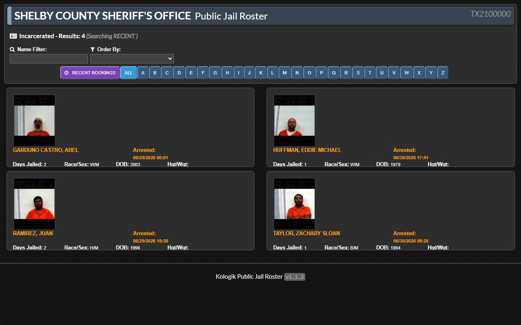Filter inmates by letter P

tap(322, 73)
